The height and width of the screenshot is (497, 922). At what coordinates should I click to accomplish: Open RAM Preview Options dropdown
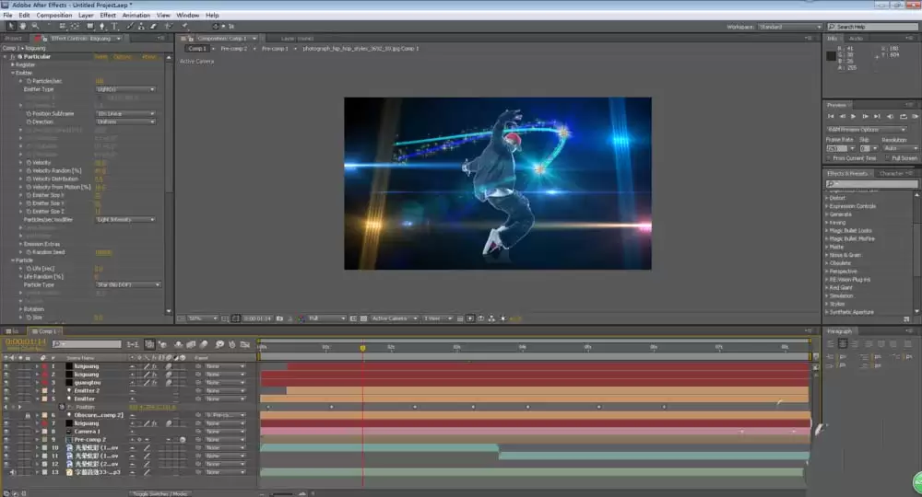(867, 130)
